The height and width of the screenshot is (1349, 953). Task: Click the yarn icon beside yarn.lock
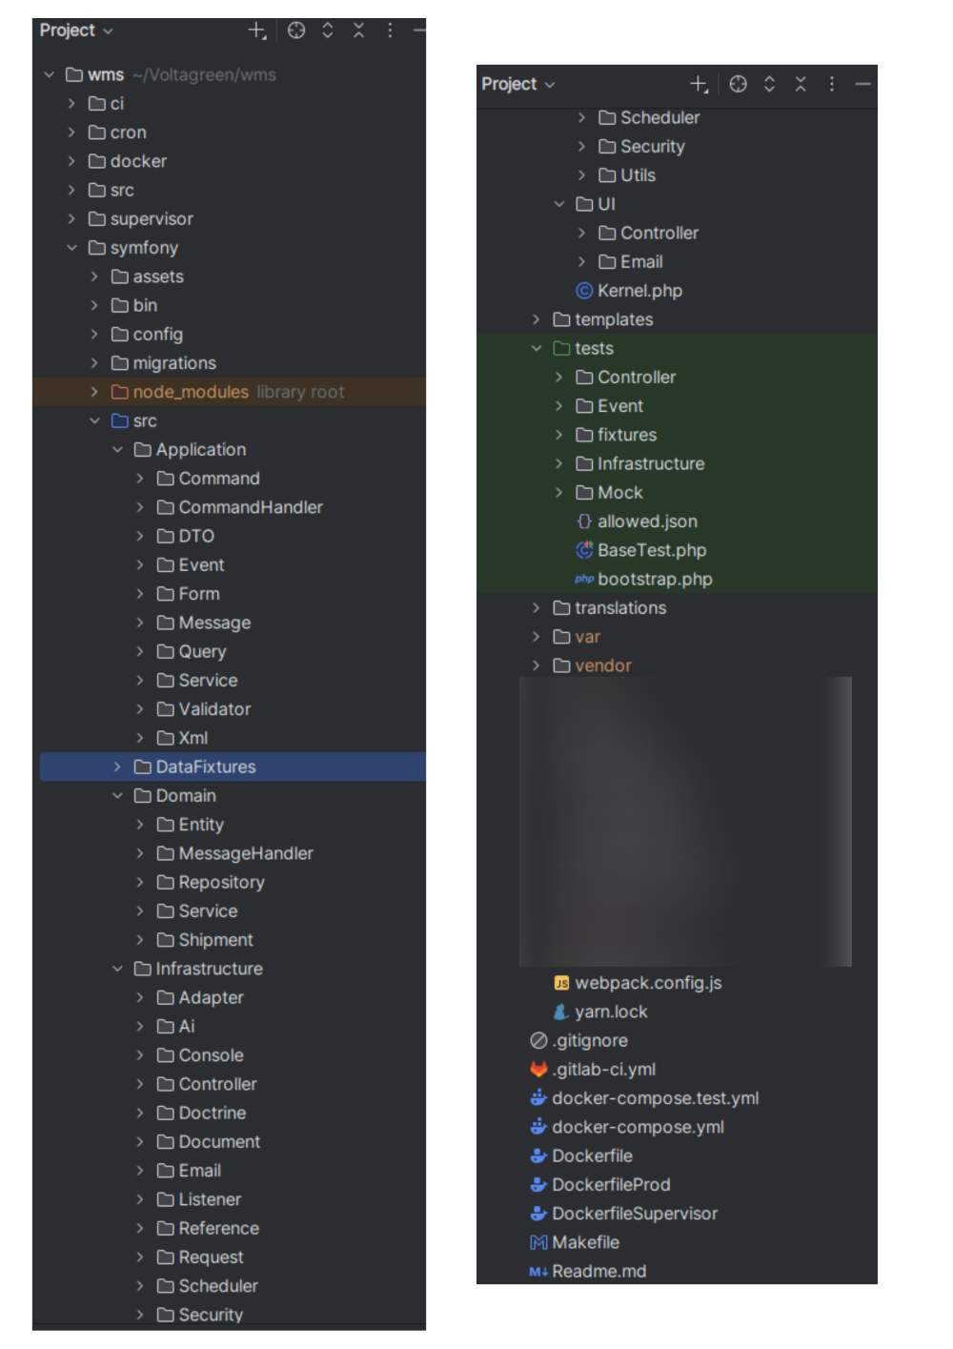[562, 1012]
